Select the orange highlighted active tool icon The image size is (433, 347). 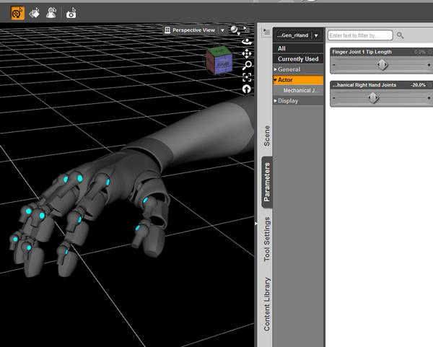tap(17, 13)
